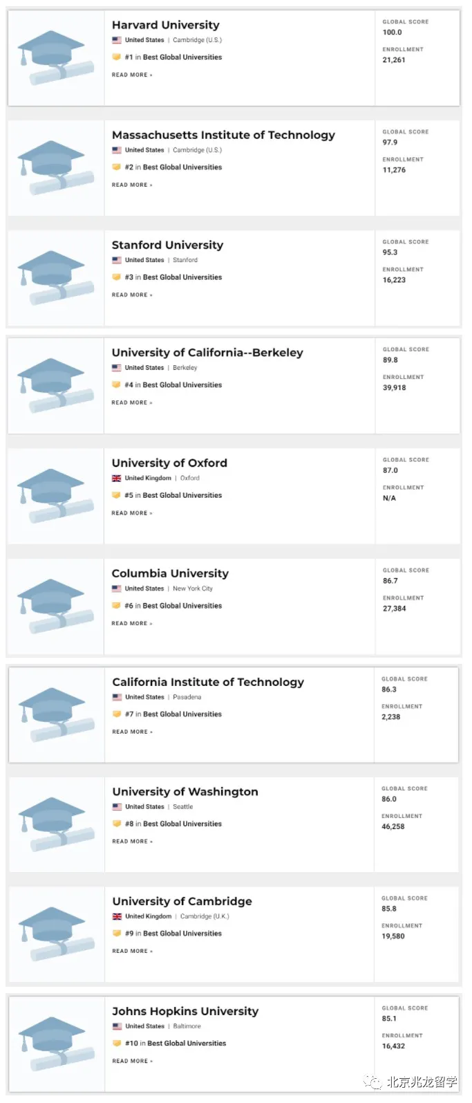Click Massachusetts Institute of Technology title

223,135
